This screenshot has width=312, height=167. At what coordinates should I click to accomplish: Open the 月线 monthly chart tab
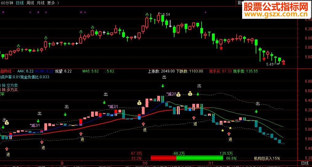click(x=41, y=3)
